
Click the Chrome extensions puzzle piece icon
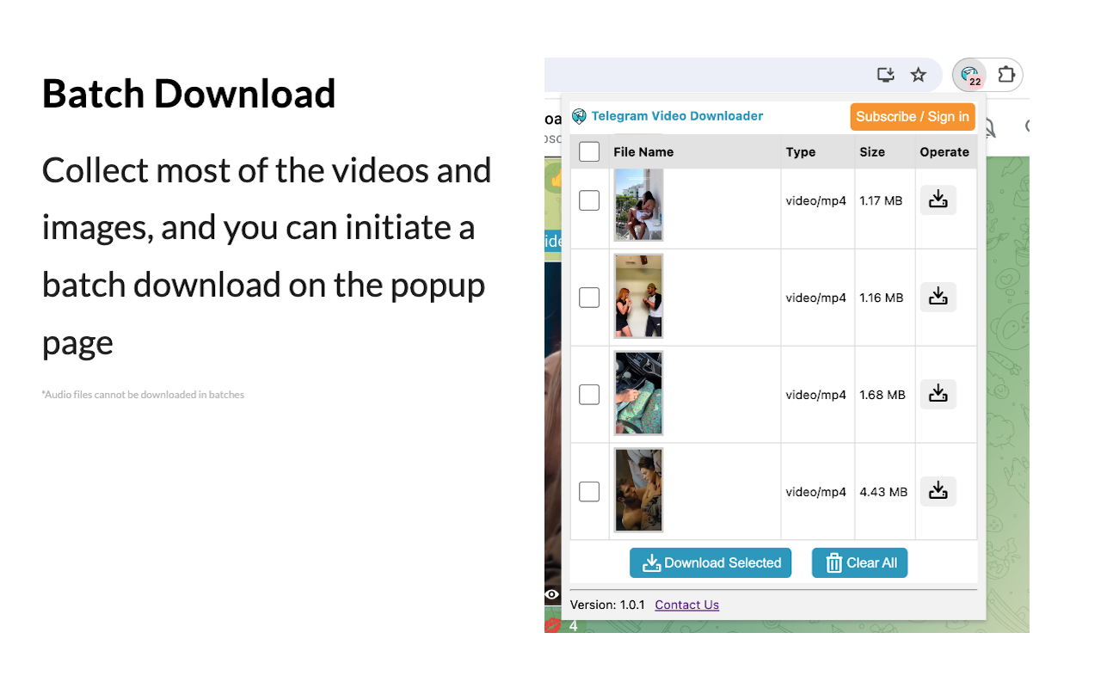tap(1005, 75)
